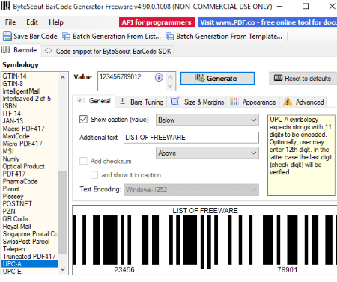Screen dimensions: 337x282
Task: Click the API for programmers banner
Action: [x=157, y=22]
